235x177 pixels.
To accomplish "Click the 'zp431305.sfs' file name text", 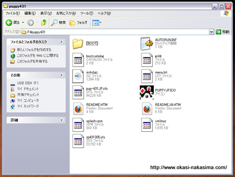I will tap(95, 137).
